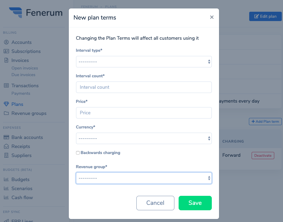Click into the Price input field
283x222 pixels.
pos(144,113)
